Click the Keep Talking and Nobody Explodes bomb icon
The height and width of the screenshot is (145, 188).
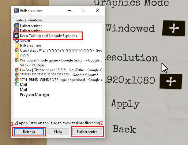click(x=17, y=36)
